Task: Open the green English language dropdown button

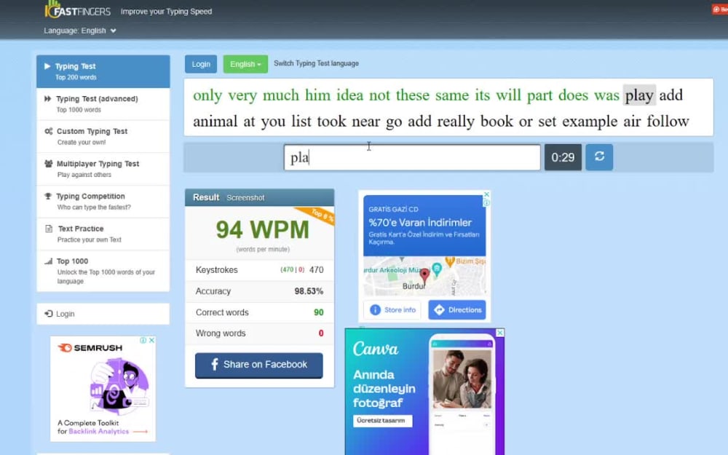Action: click(245, 64)
